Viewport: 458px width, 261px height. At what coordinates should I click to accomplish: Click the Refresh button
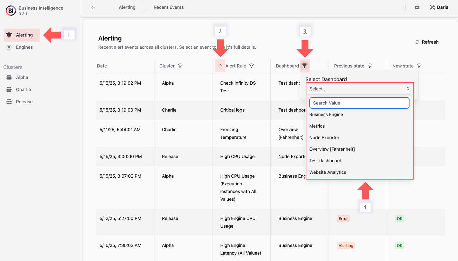tap(427, 42)
